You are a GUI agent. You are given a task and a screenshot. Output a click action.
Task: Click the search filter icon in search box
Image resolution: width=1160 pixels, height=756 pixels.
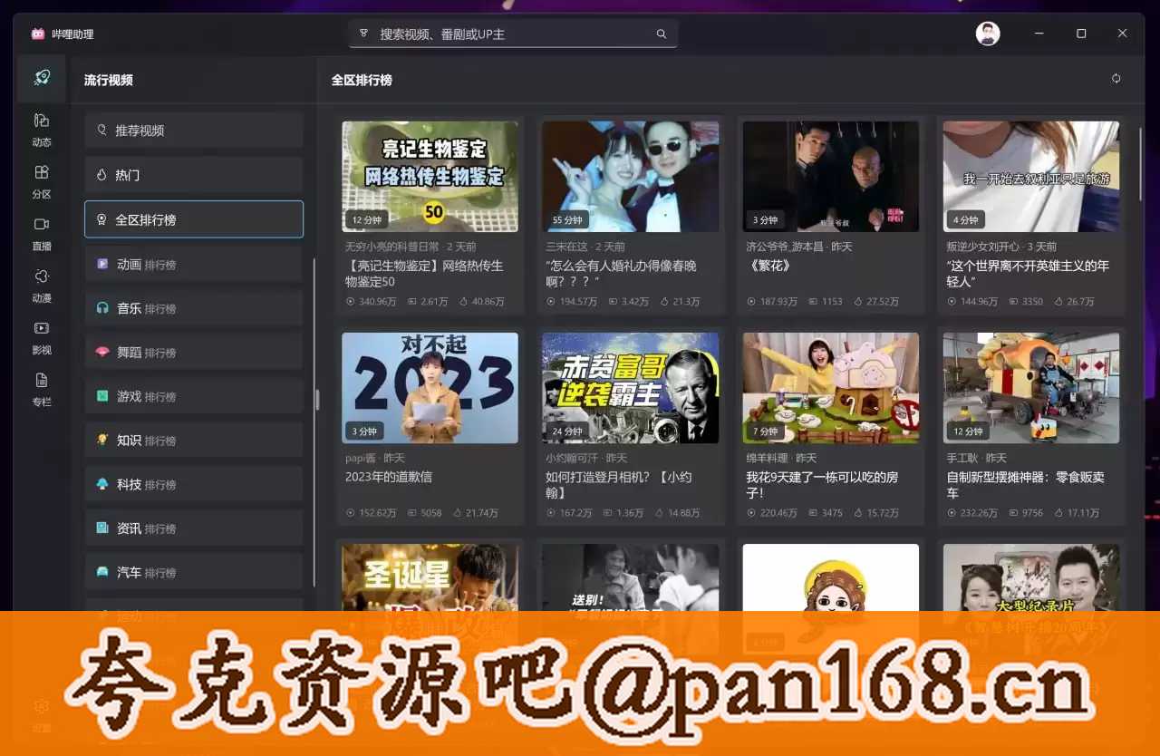pos(363,34)
